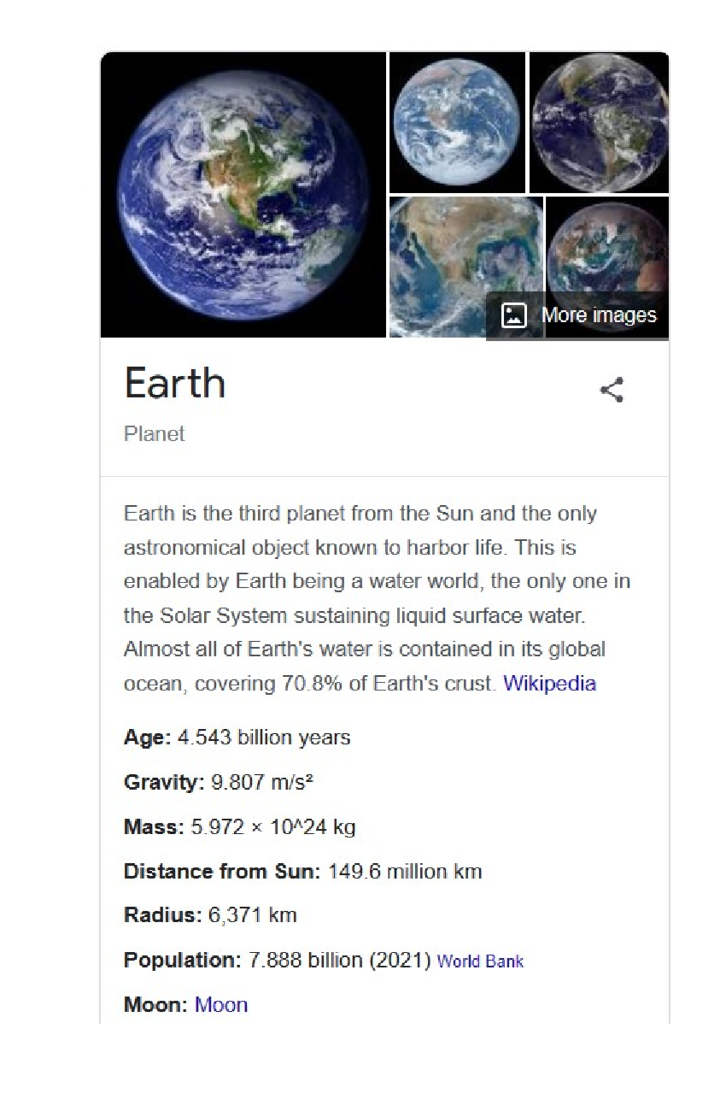
Task: Click the Distance from Sun fact
Action: pyautogui.click(x=301, y=870)
